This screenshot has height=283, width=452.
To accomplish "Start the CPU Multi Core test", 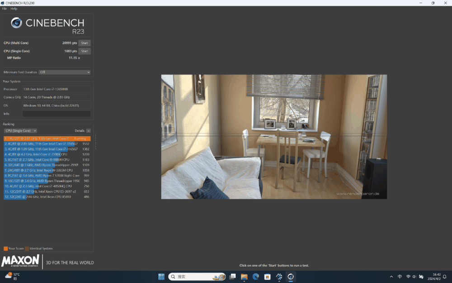I will tap(84, 43).
